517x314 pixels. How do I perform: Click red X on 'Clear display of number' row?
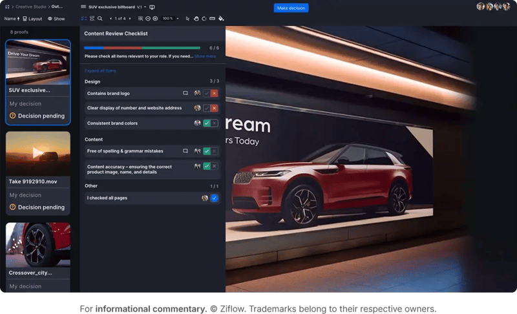[x=215, y=108]
